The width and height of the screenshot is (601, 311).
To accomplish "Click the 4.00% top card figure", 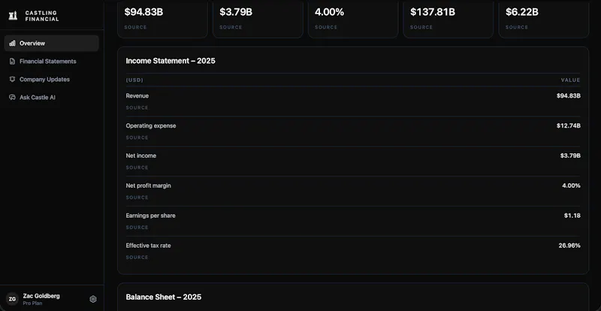I will 330,12.
